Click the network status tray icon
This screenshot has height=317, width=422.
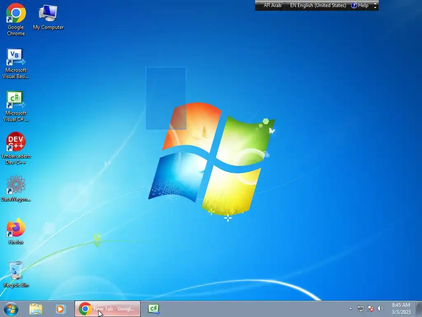(360, 308)
